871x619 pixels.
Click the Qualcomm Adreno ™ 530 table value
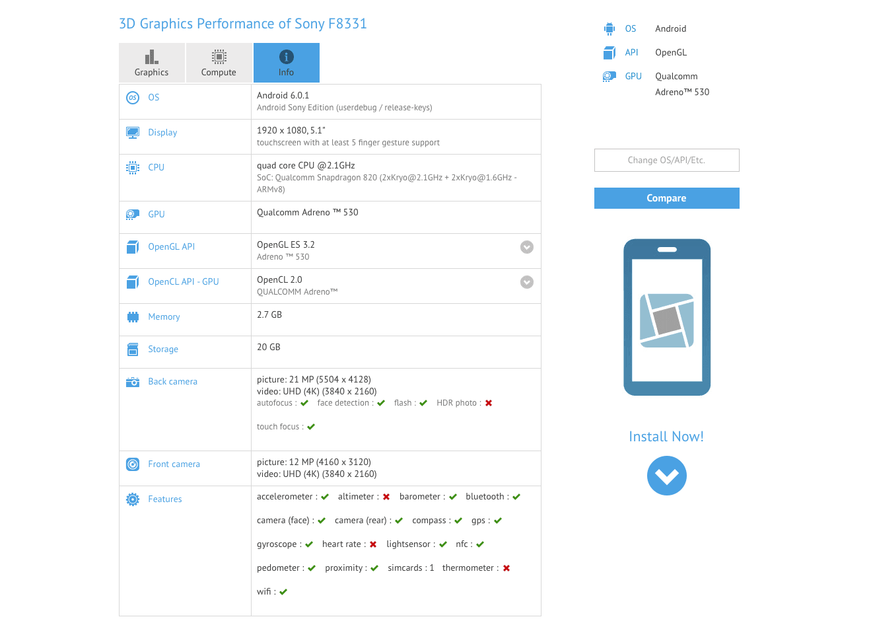pos(308,213)
